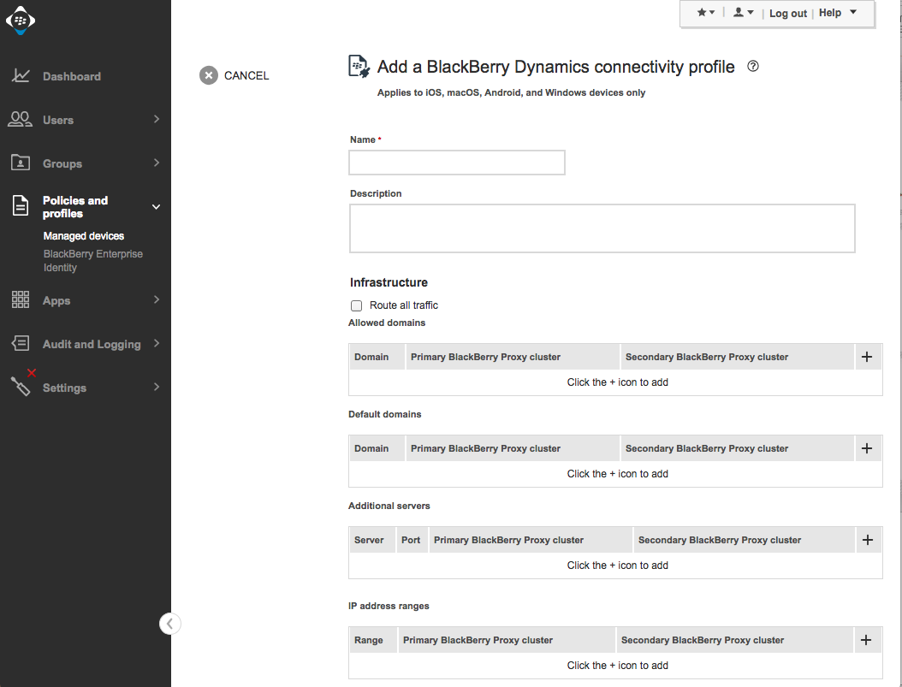
Task: Add an Additional servers row with plus
Action: pyautogui.click(x=867, y=540)
